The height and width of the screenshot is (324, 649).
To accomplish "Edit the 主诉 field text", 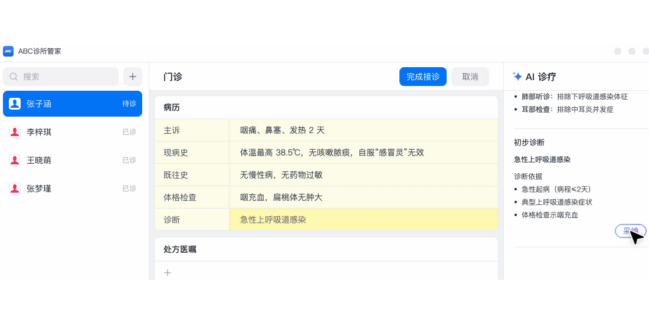I will coord(363,130).
